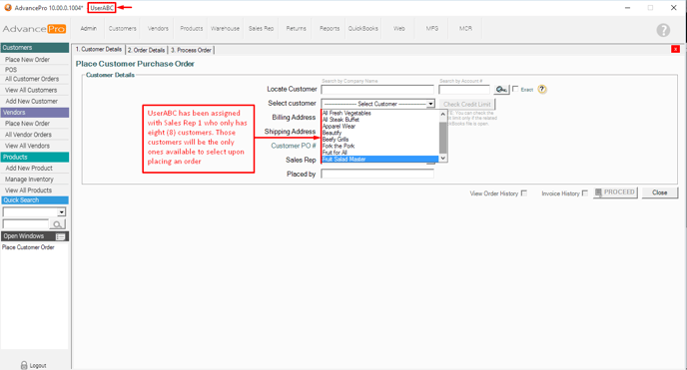Toggle View Order History checkbox
Screen dimensions: 687x370
coord(524,192)
